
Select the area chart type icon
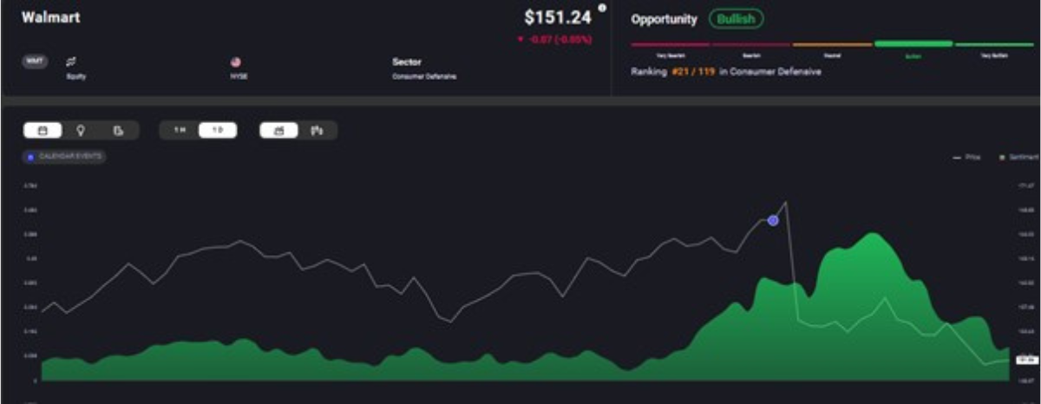(279, 130)
